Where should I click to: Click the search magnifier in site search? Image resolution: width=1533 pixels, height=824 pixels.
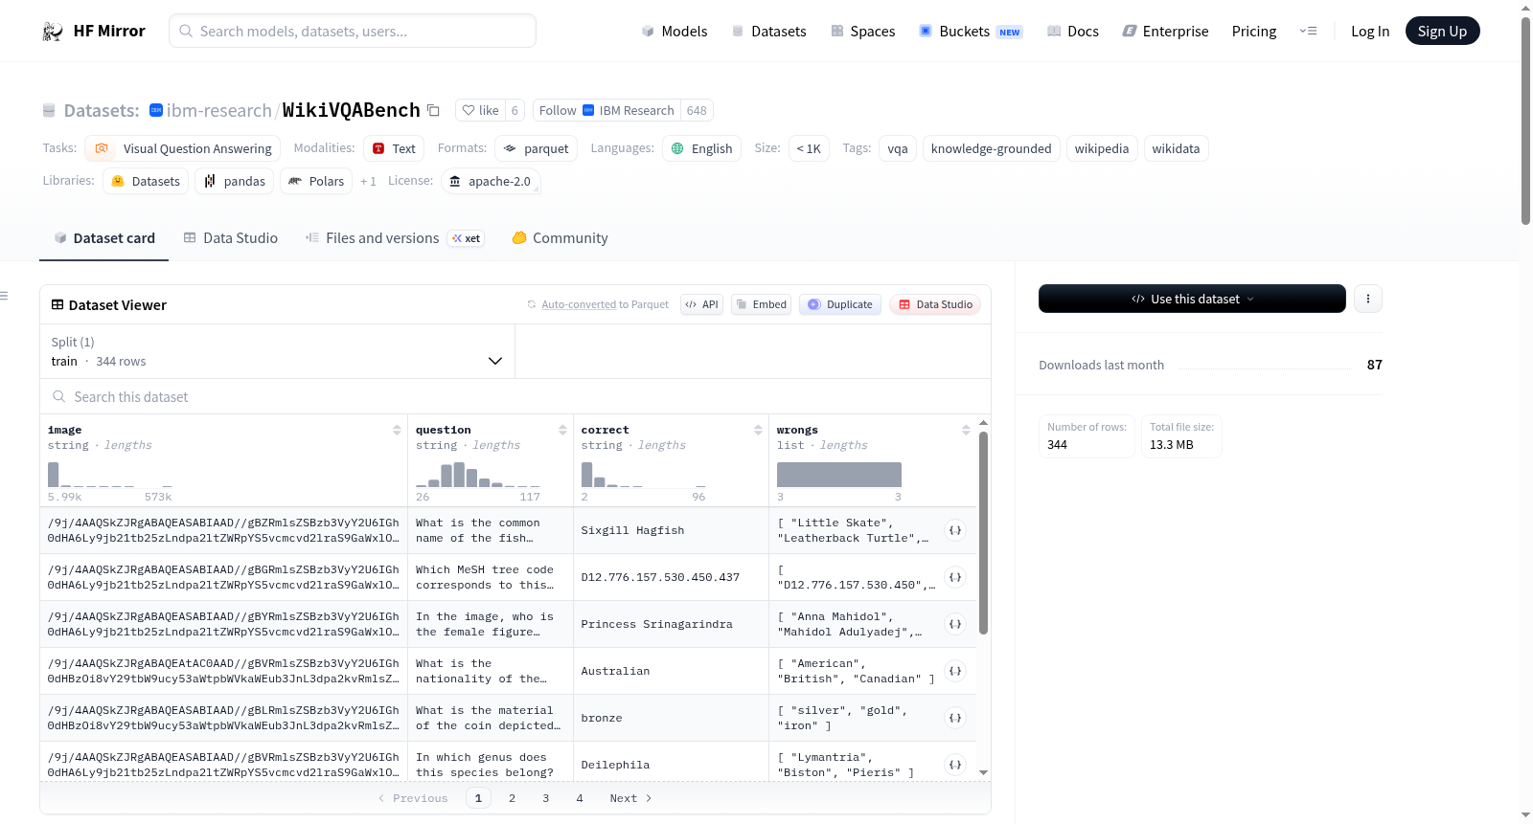186,32
